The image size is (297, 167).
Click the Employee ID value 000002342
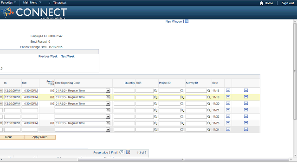[55, 36]
